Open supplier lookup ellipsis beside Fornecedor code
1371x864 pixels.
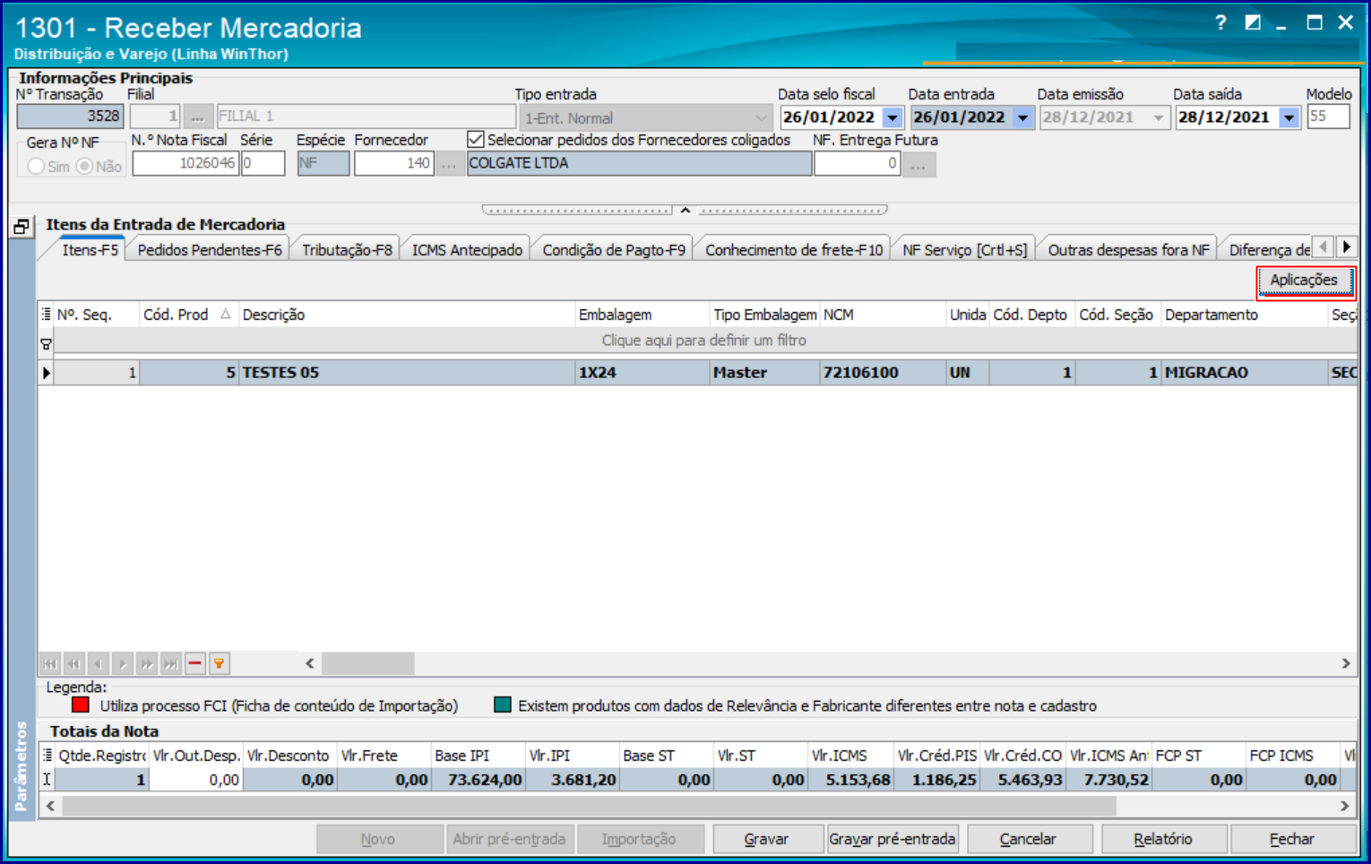[449, 164]
